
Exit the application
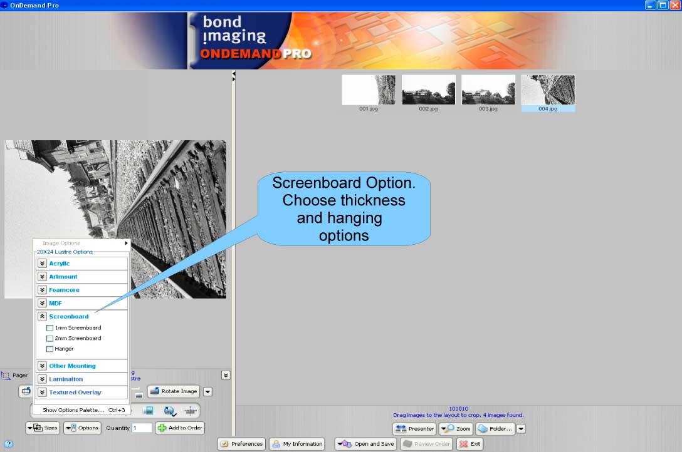pyautogui.click(x=469, y=443)
